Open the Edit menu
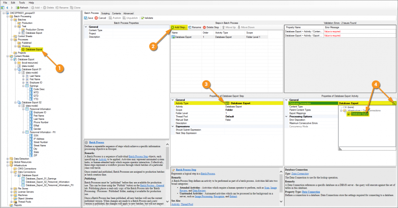This screenshot has width=398, height=208. [13, 2]
